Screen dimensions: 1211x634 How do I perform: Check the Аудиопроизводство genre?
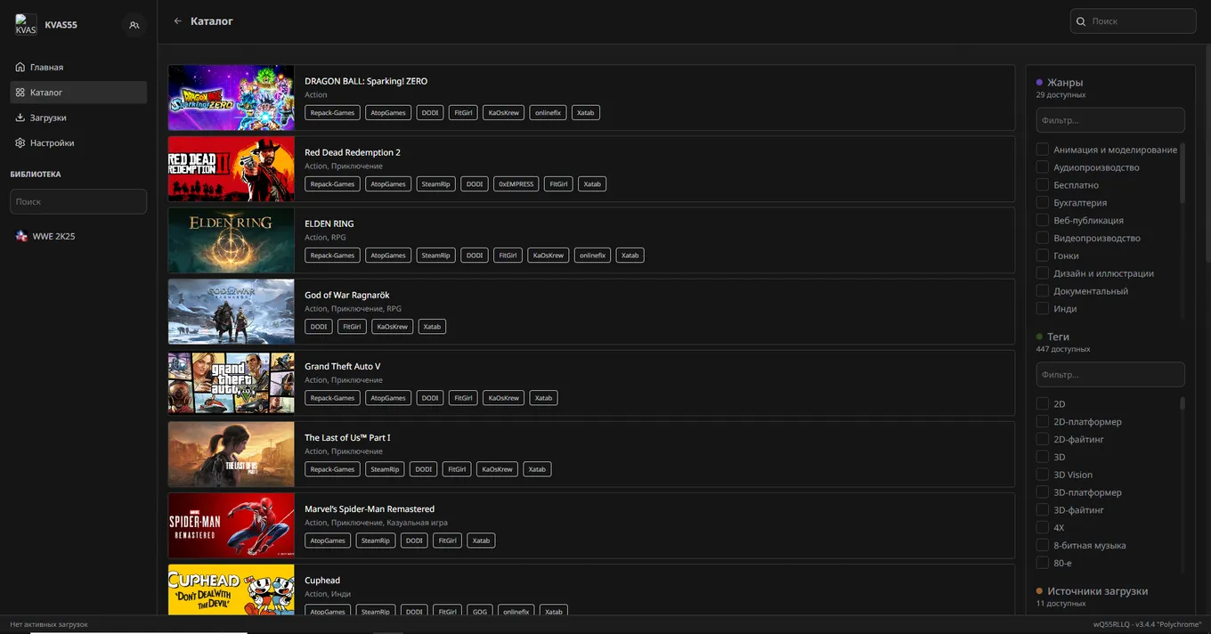[x=1042, y=167]
